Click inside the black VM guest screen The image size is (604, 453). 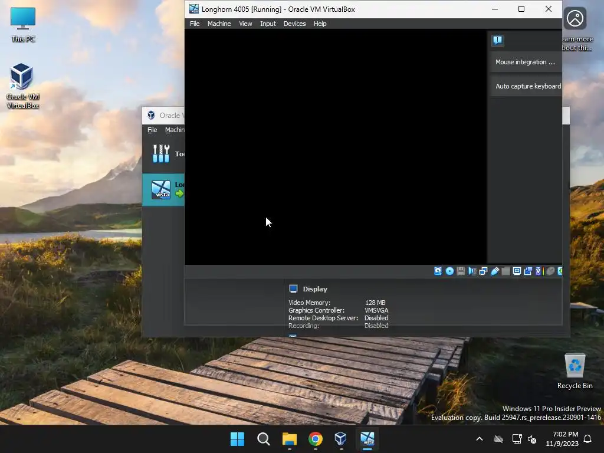click(336, 147)
